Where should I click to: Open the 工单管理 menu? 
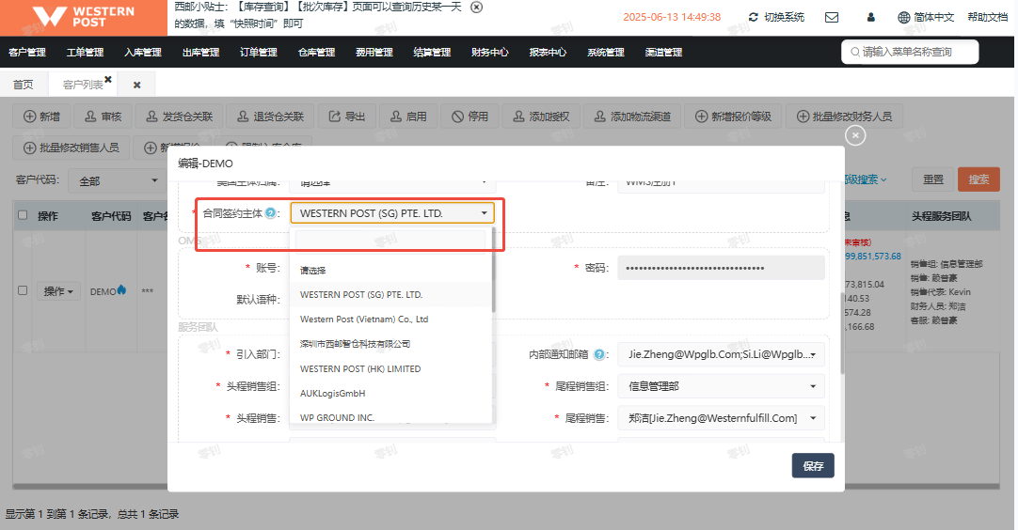[x=85, y=52]
